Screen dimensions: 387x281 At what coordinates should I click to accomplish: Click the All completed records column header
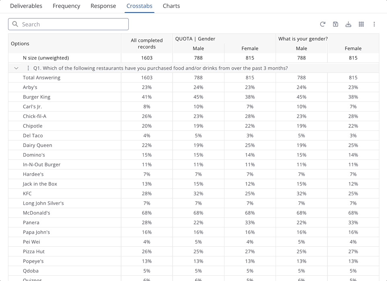tap(147, 43)
